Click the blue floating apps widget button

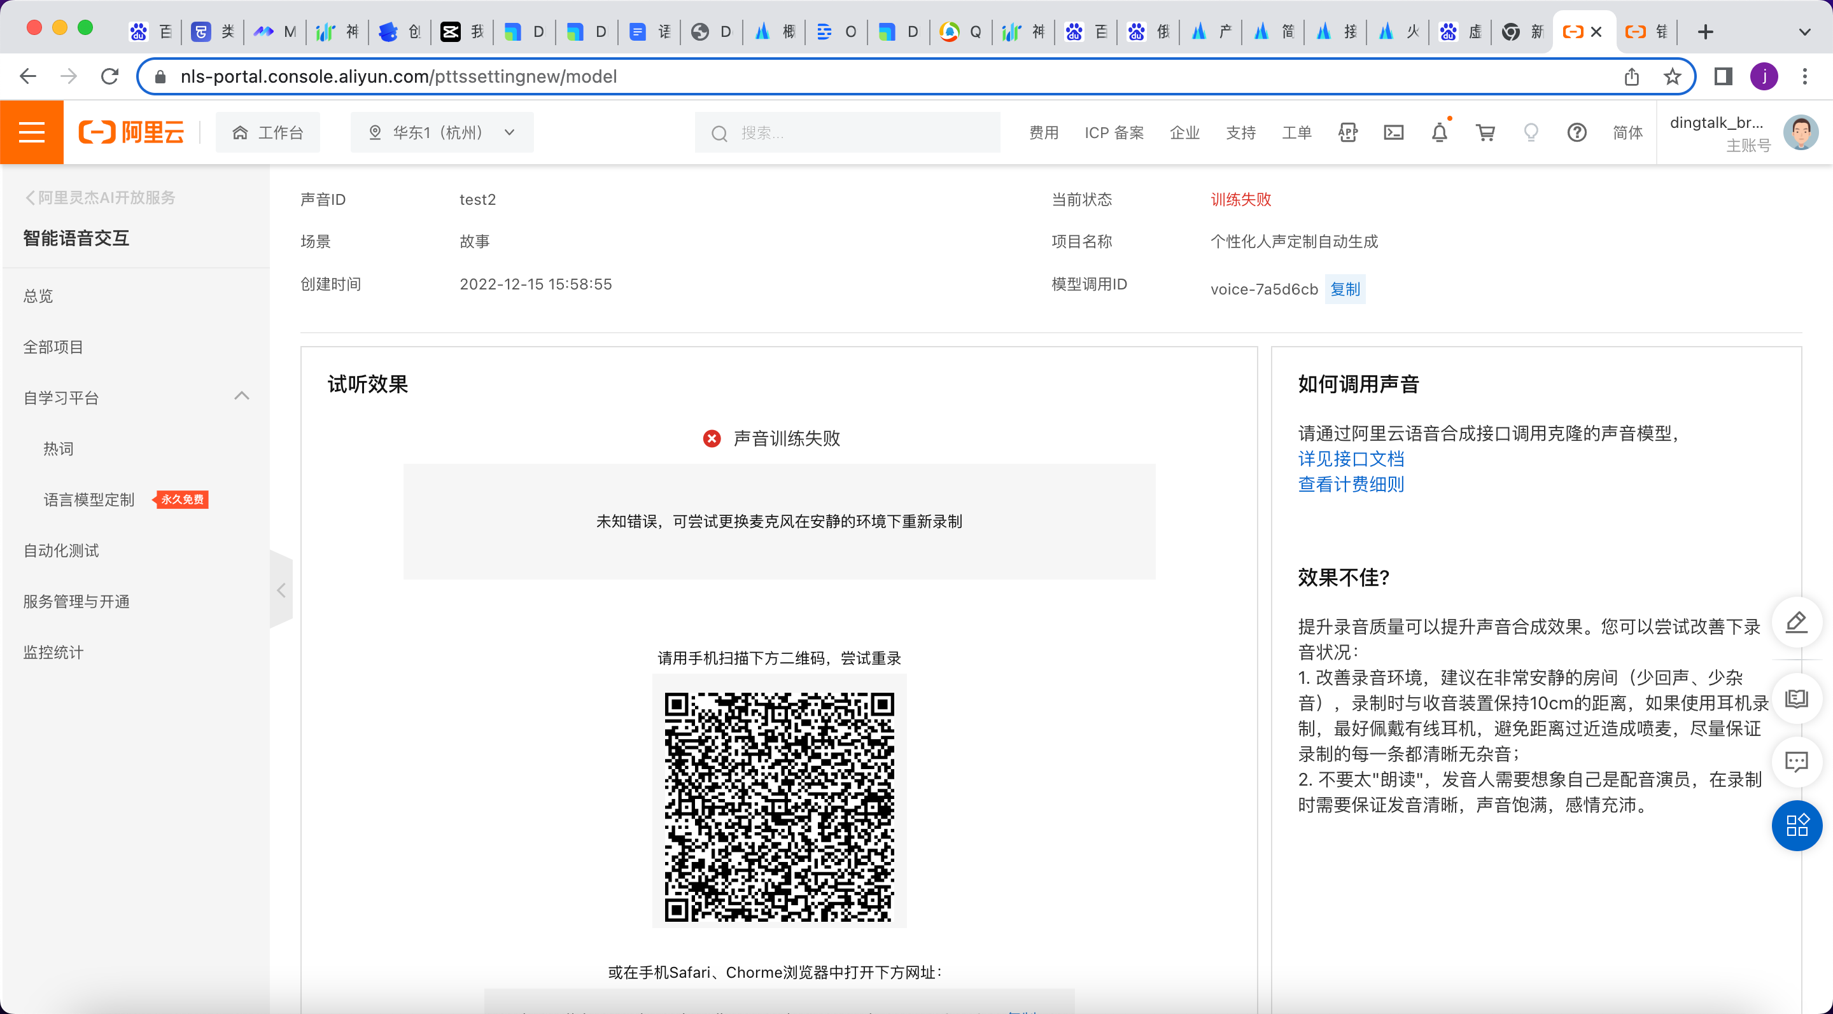pos(1796,826)
